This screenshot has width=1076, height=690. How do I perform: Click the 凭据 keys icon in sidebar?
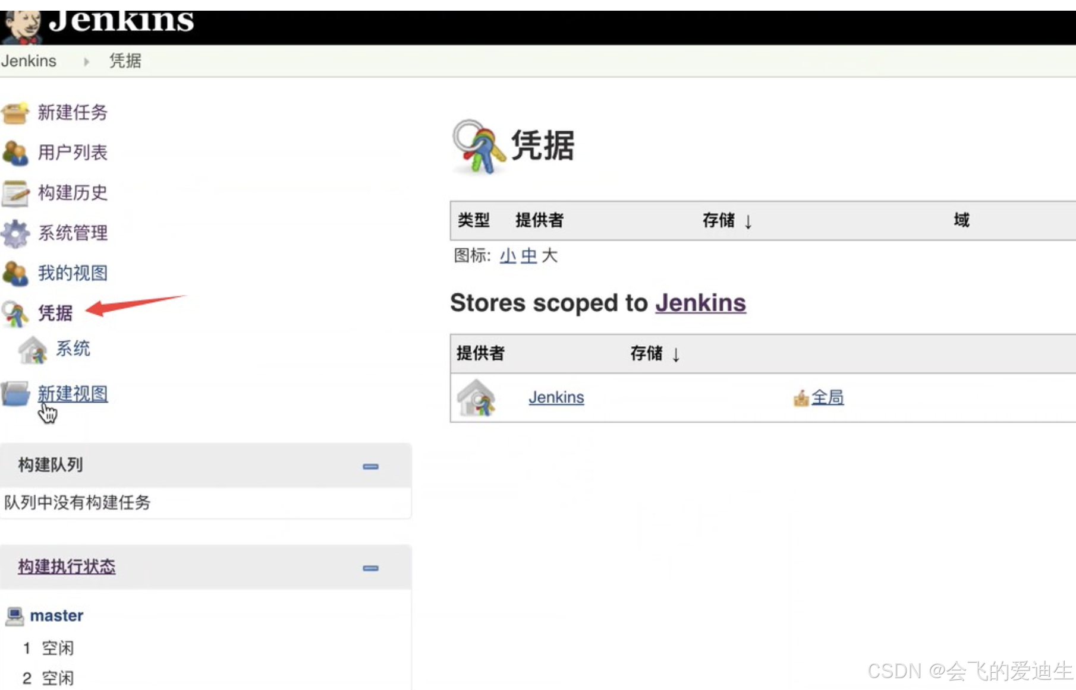click(x=15, y=314)
